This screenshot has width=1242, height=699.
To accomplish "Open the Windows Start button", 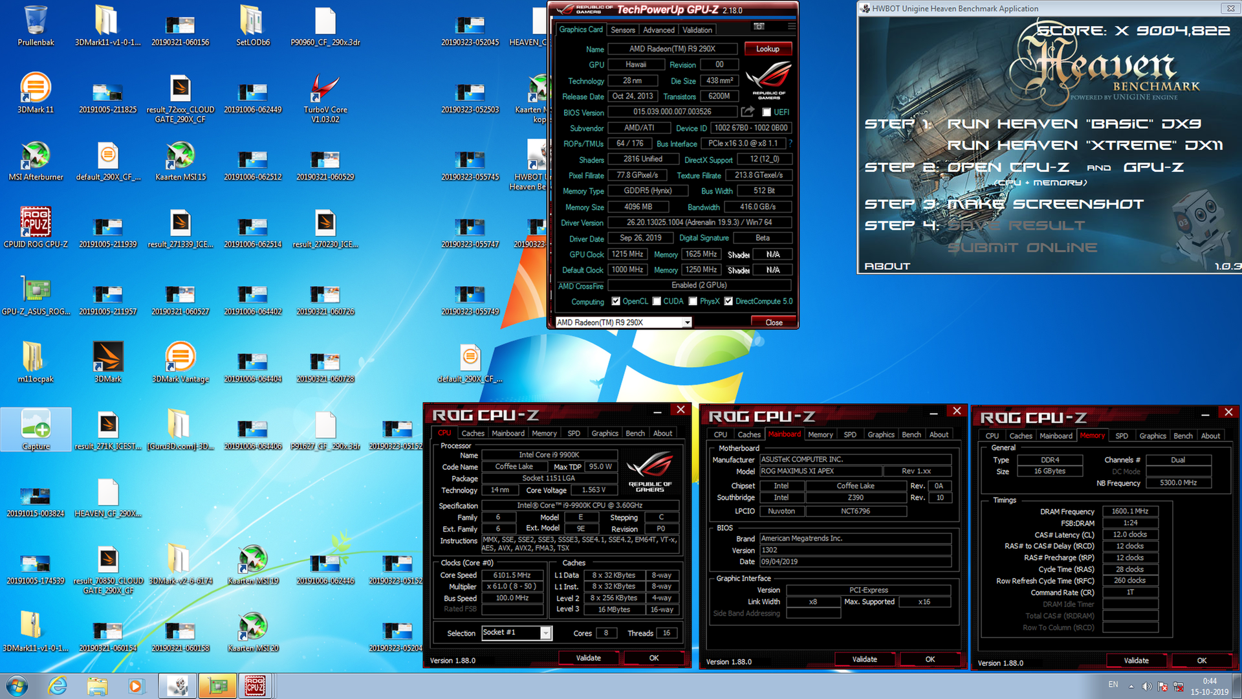I will [x=17, y=685].
